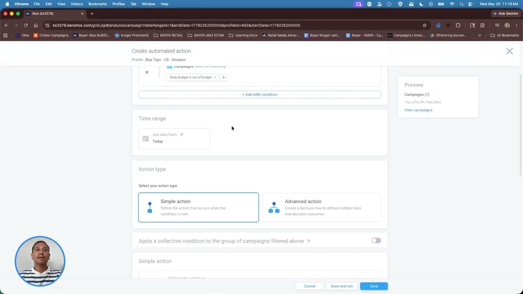The image size is (523, 294).
Task: Show help for collective condition
Action: tap(308, 241)
